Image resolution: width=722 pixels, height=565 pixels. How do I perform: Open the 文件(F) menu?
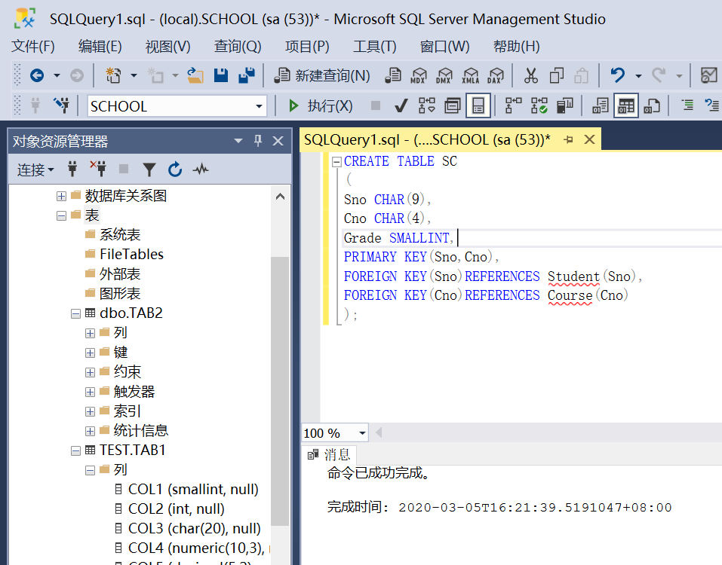point(33,46)
